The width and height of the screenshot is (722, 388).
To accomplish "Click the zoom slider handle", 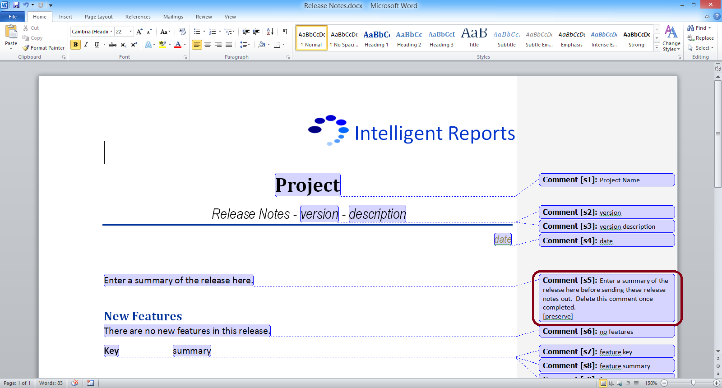I will pos(693,383).
